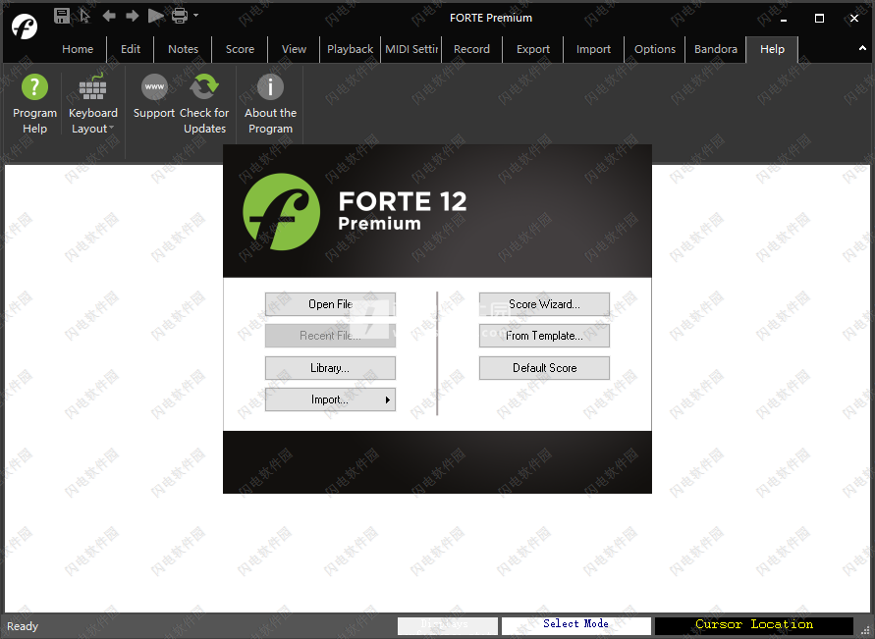Screen dimensions: 875x639
Task: Click the Ready status text
Action: (x=23, y=626)
